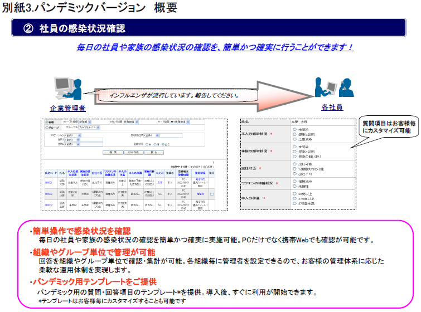Sort by 家族の感染状況 column header
The image size is (421, 312).
pos(85,173)
